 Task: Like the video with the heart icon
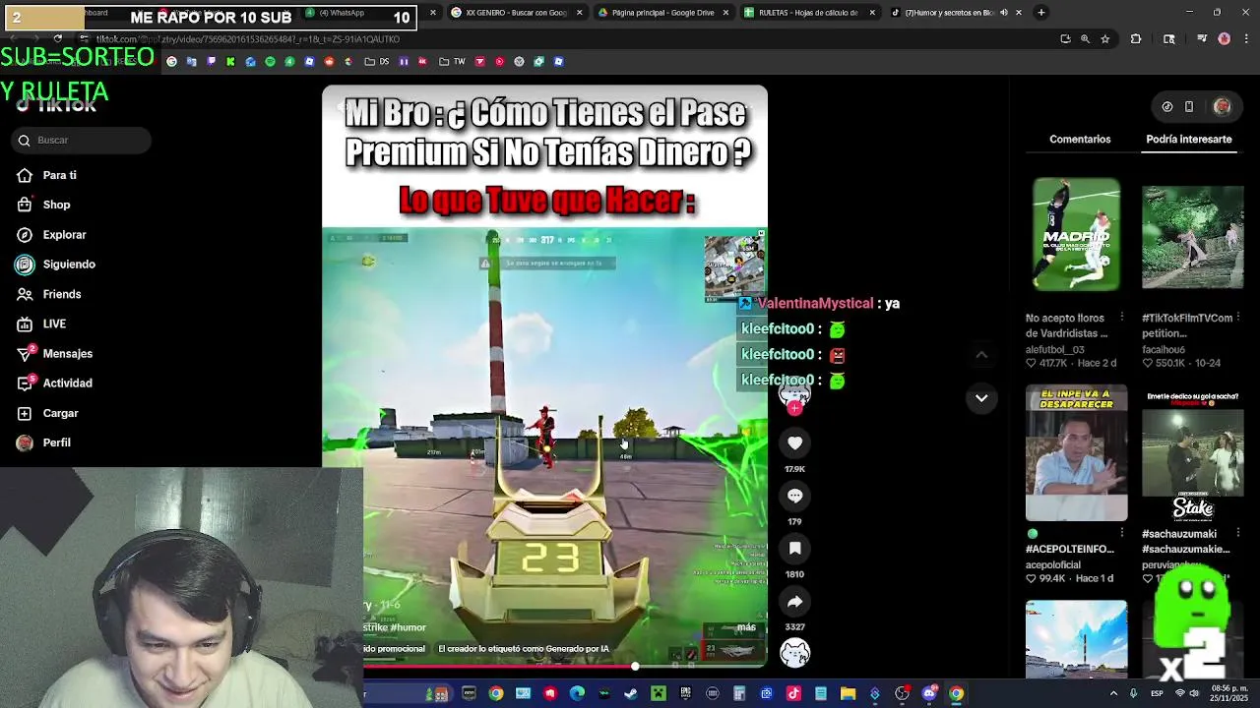click(795, 443)
